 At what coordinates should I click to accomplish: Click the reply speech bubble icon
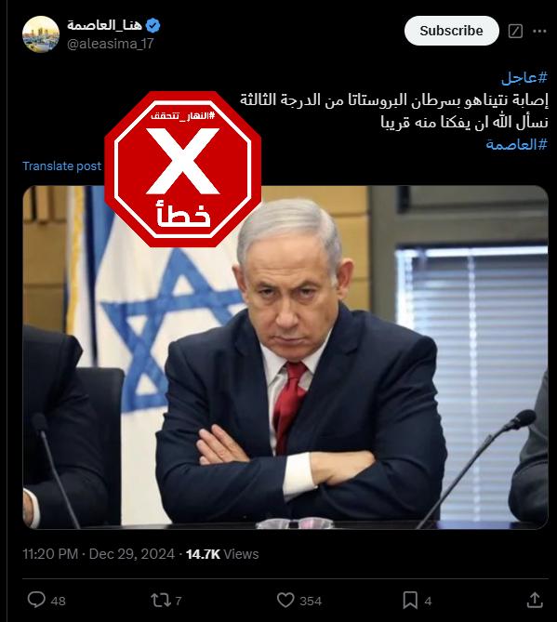pyautogui.click(x=36, y=600)
